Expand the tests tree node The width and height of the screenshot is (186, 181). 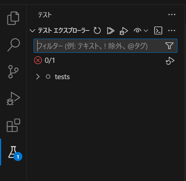coord(38,77)
